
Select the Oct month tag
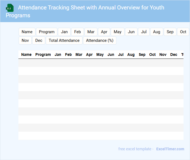tap(183, 32)
